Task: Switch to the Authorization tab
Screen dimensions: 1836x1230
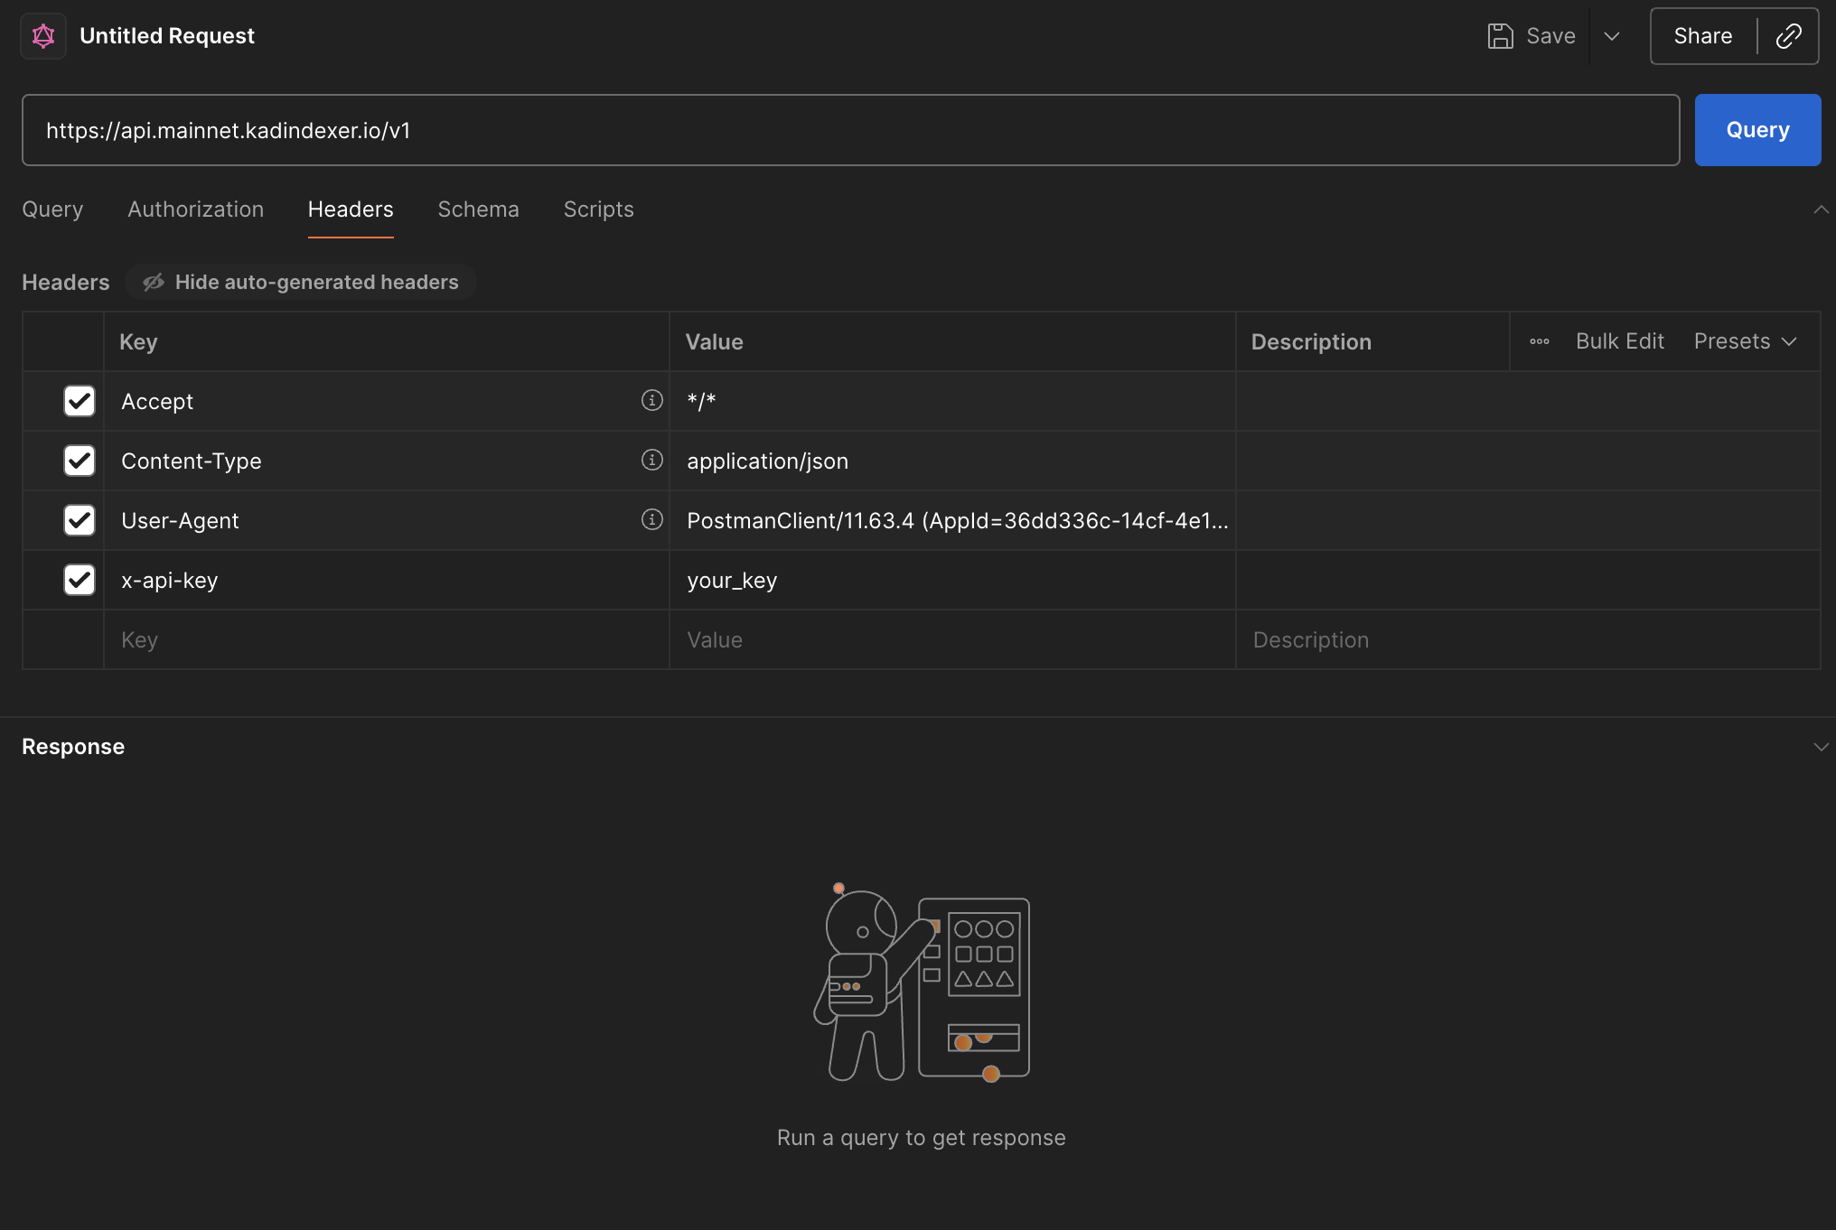Action: coord(195,210)
